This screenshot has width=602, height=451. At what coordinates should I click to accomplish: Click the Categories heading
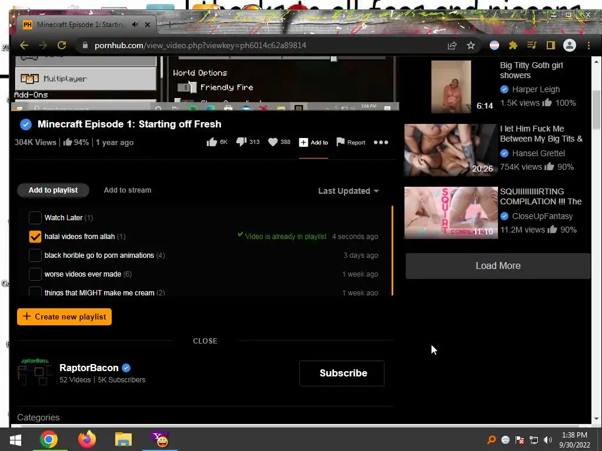(x=38, y=418)
